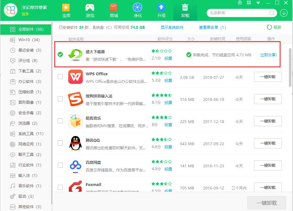293x211 pixels.
Task: Open the download manager arrow icon
Action: click(284, 13)
